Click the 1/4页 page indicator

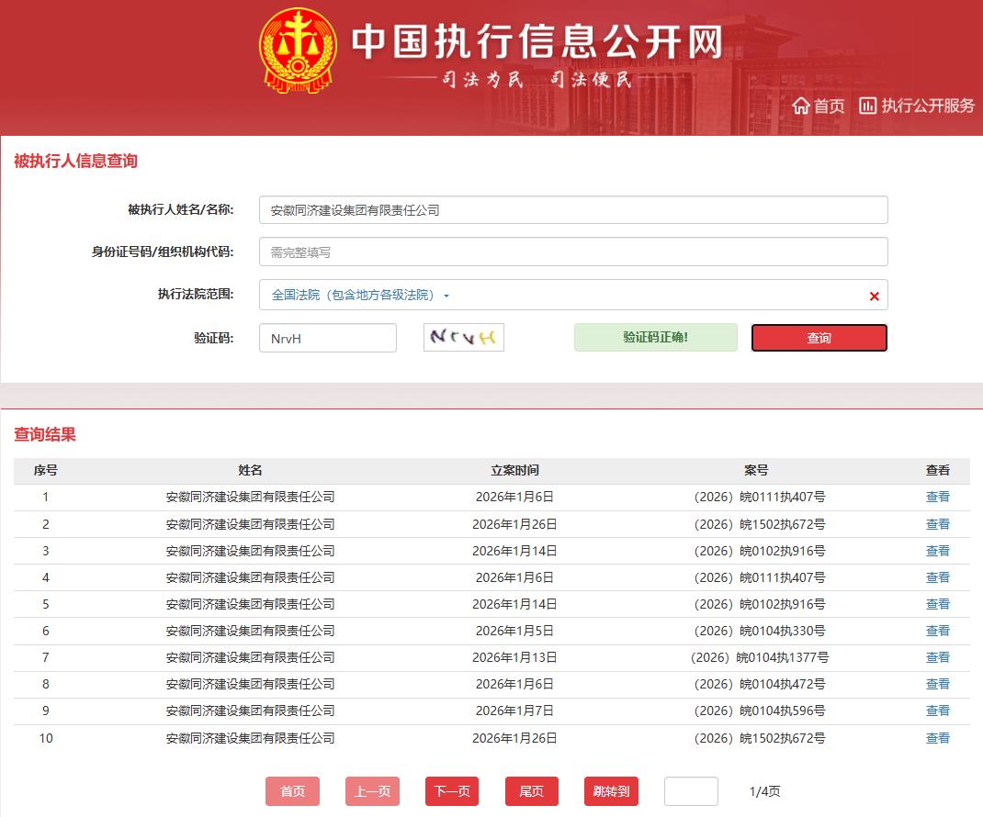click(x=765, y=791)
